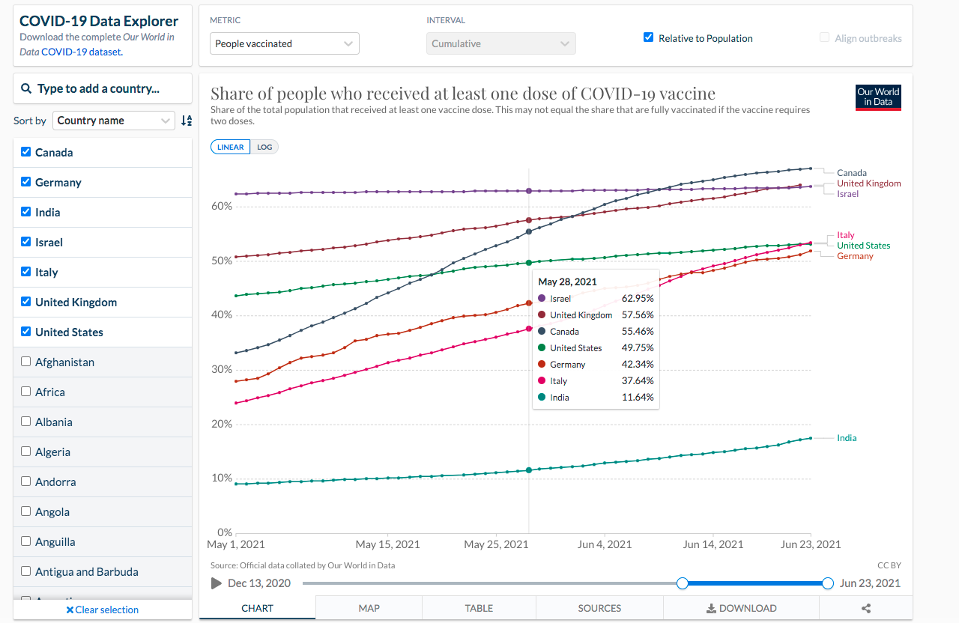Click the timeline slider start handle
This screenshot has height=623, width=959.
[683, 583]
